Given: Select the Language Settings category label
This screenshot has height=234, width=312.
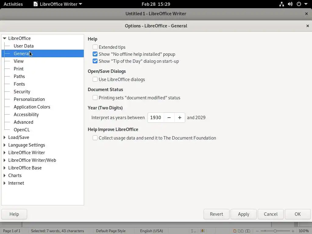Looking at the screenshot, I should [27, 145].
